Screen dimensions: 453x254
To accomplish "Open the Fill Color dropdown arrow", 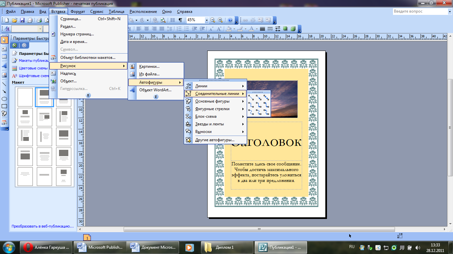I will (234, 29).
